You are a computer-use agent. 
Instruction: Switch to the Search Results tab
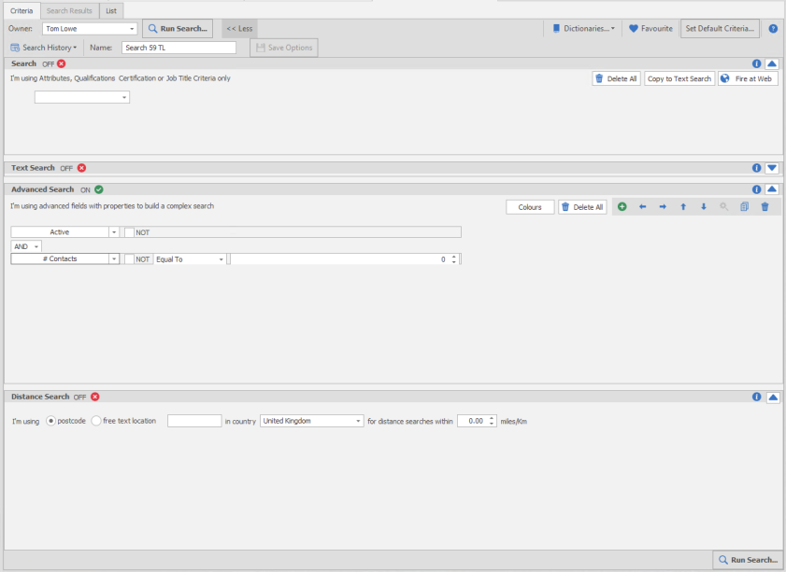pos(68,9)
